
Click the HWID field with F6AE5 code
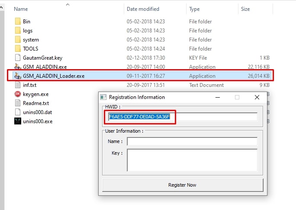183,117
